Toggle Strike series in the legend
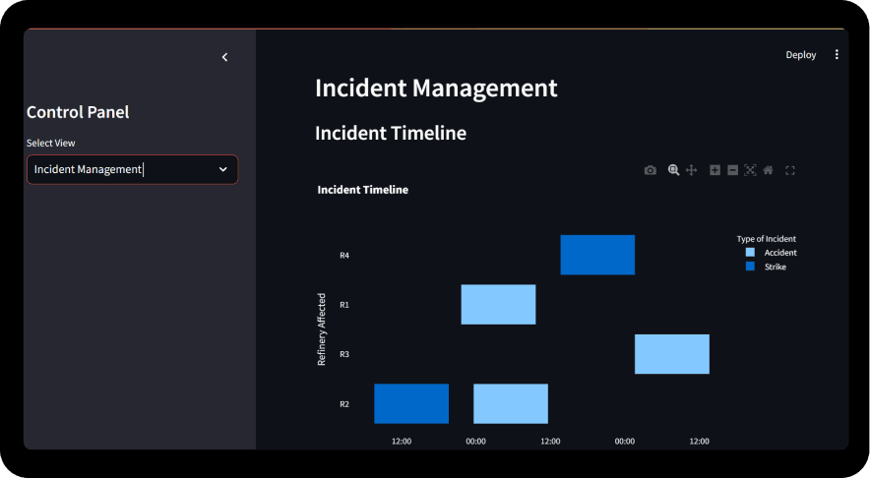 coord(768,267)
